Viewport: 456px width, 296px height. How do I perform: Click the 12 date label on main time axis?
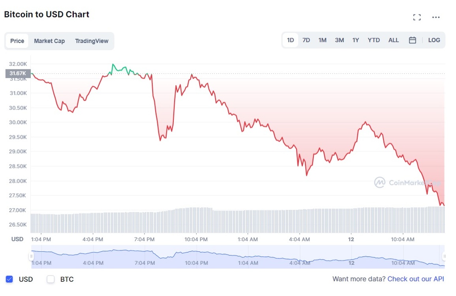tap(351, 239)
